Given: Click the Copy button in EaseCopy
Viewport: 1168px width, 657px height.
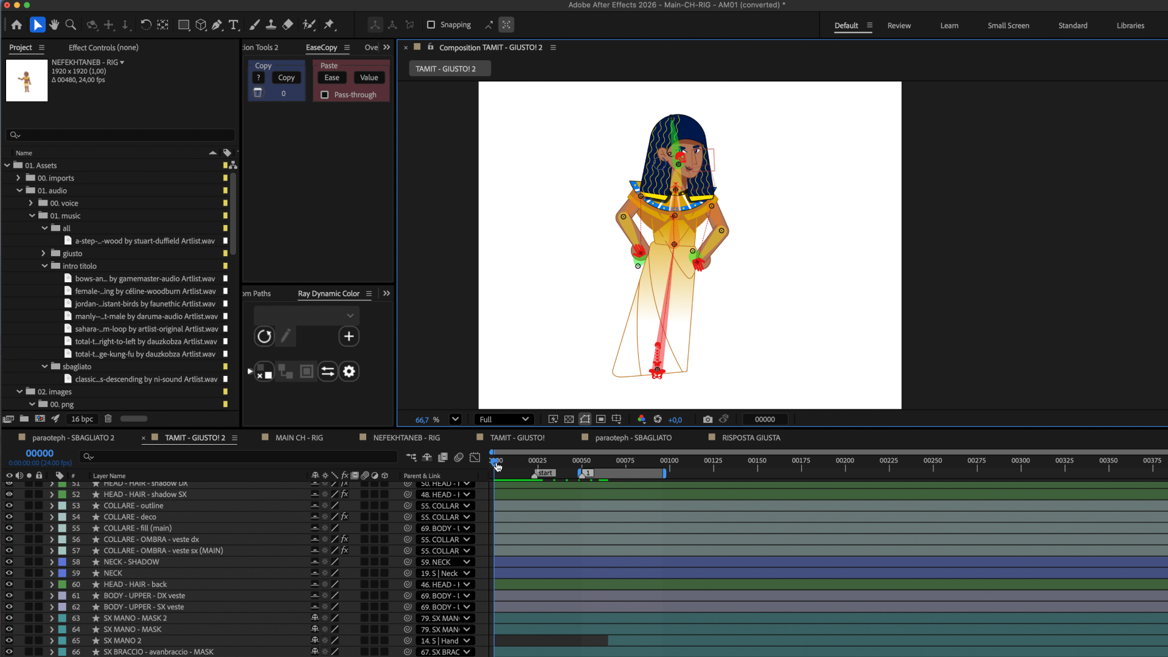Looking at the screenshot, I should pyautogui.click(x=286, y=77).
